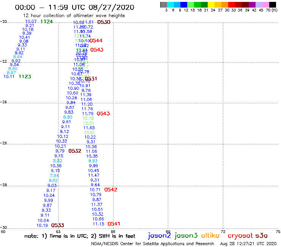Click the 11.47 wave height value
Image resolution: width=281 pixels, height=247 pixels.
click(x=94, y=175)
